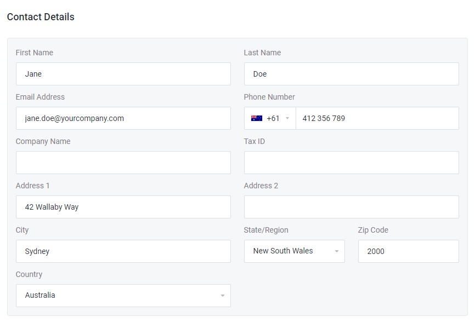The height and width of the screenshot is (329, 475).
Task: Open the Country dropdown arrow
Action: pos(222,296)
